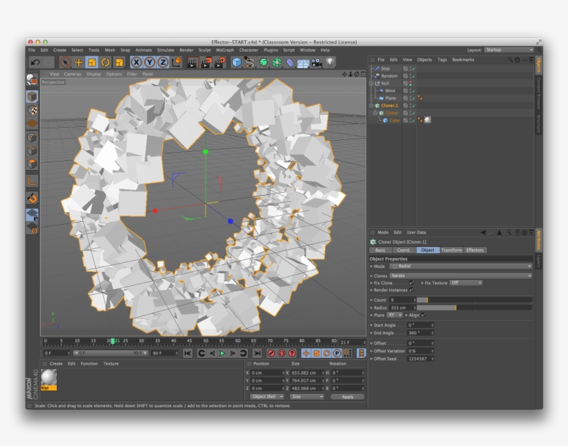Click the Mat material thumbnail

coord(49,379)
